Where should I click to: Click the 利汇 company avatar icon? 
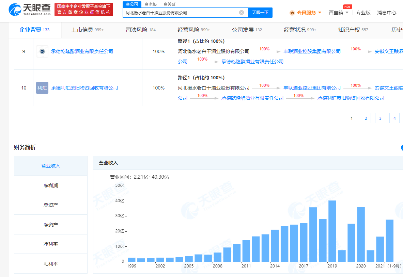pos(42,88)
